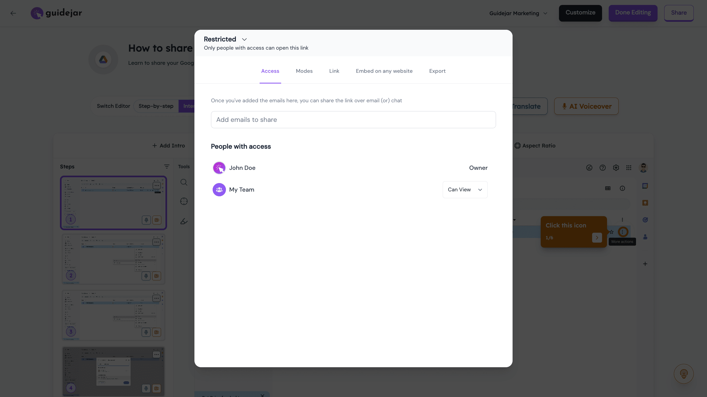The image size is (707, 397).
Task: Switch to the Embed on any website tab
Action: (384, 71)
